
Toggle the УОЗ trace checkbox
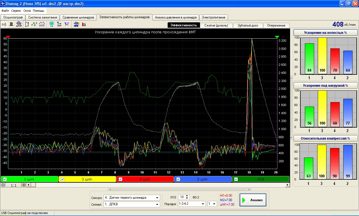pos(236,179)
